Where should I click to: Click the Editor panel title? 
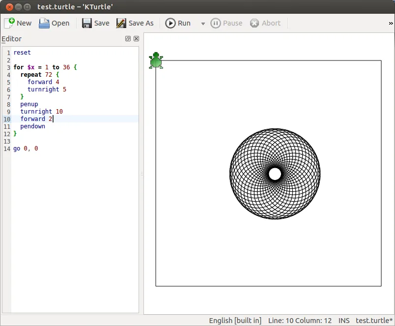(12, 39)
